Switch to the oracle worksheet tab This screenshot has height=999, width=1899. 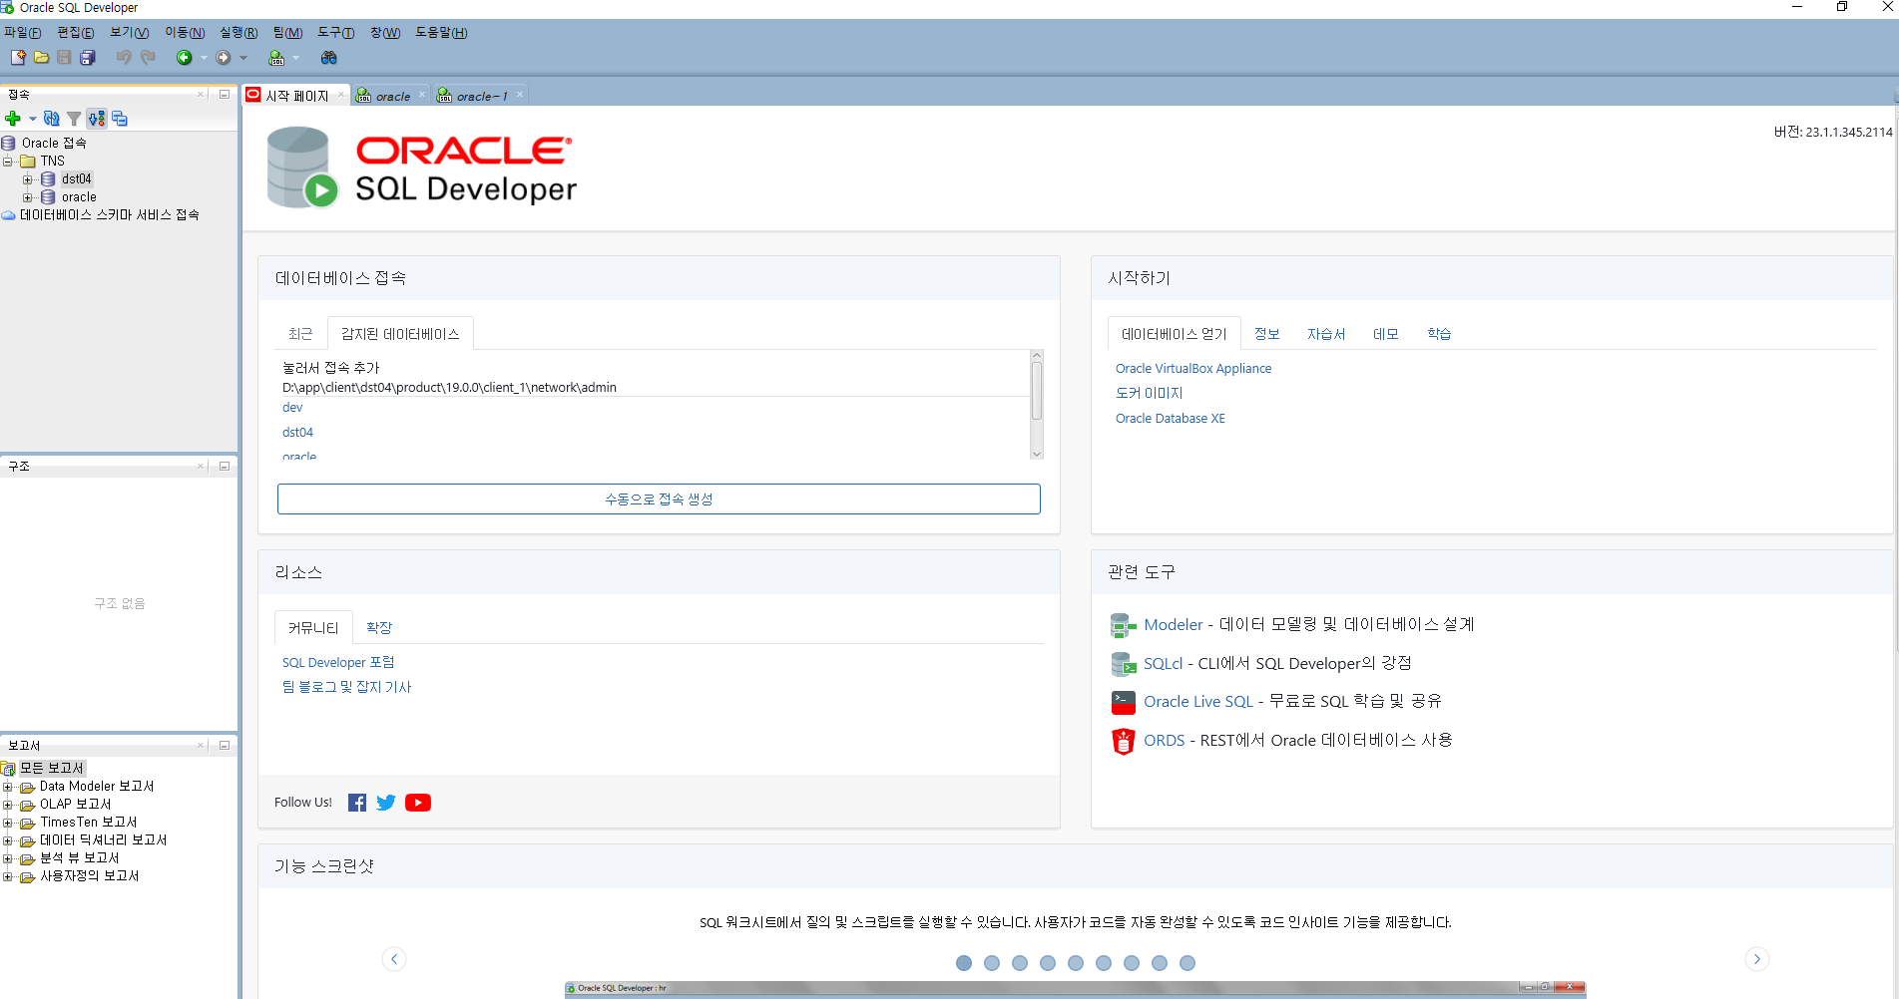coord(392,96)
